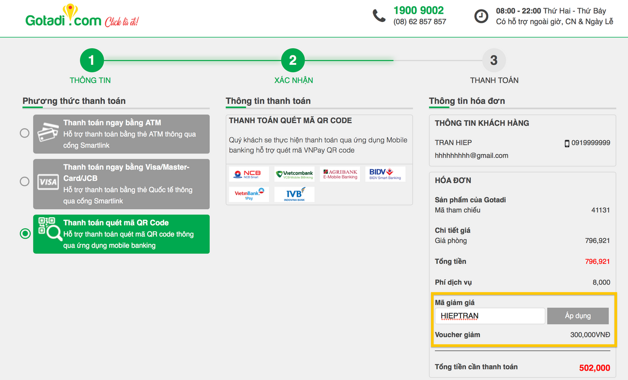The width and height of the screenshot is (628, 380).
Task: Click the mobile phone icon beside 0919999999
Action: pyautogui.click(x=567, y=143)
